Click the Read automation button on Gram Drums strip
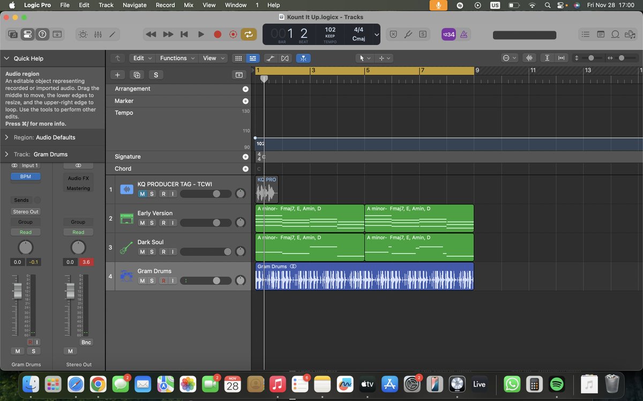The height and width of the screenshot is (401, 643). tap(25, 233)
